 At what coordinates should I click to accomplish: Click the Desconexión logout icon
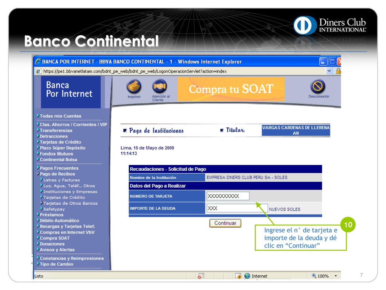pos(318,86)
